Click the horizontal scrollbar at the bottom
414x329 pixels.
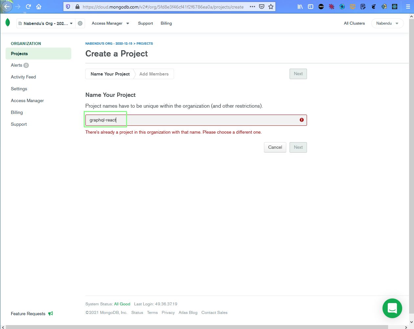(x=197, y=327)
